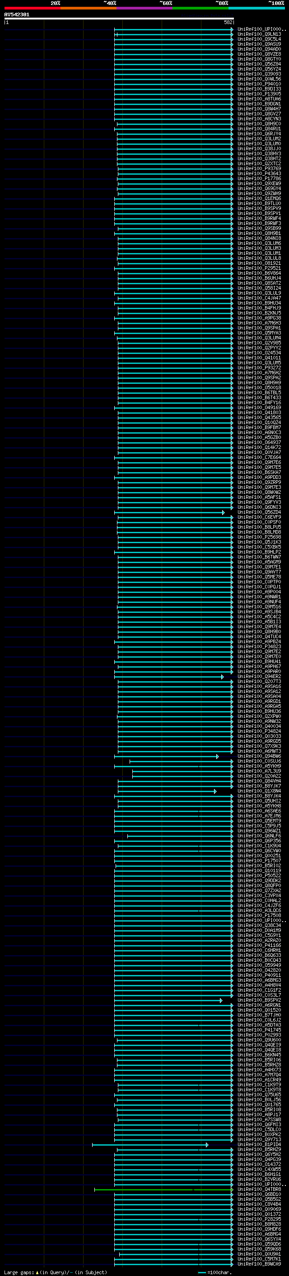
Task: Select hit label UniRef100_C8V4B4
Action: point(259,1204)
